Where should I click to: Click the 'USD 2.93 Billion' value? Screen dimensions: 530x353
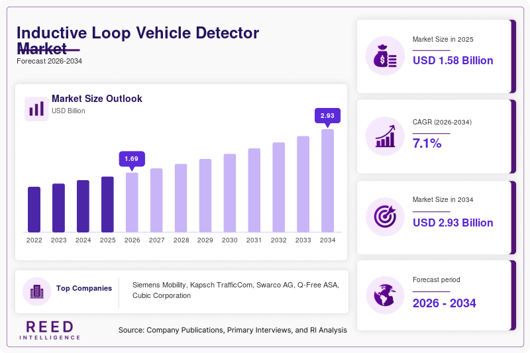click(x=453, y=223)
